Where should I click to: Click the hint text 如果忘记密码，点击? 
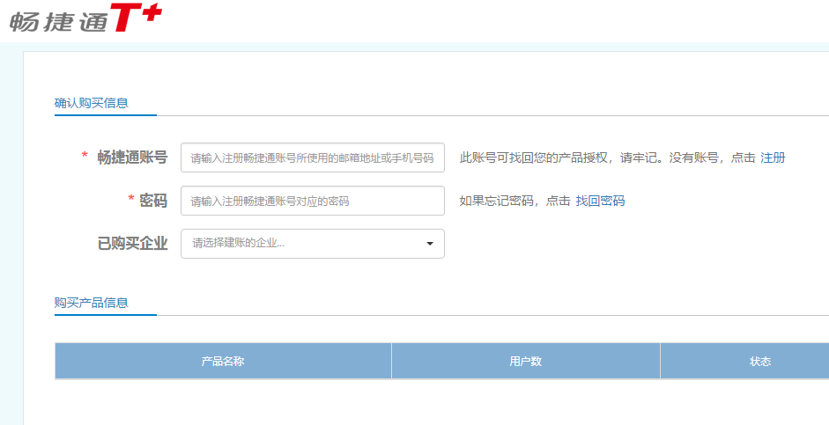click(x=515, y=201)
